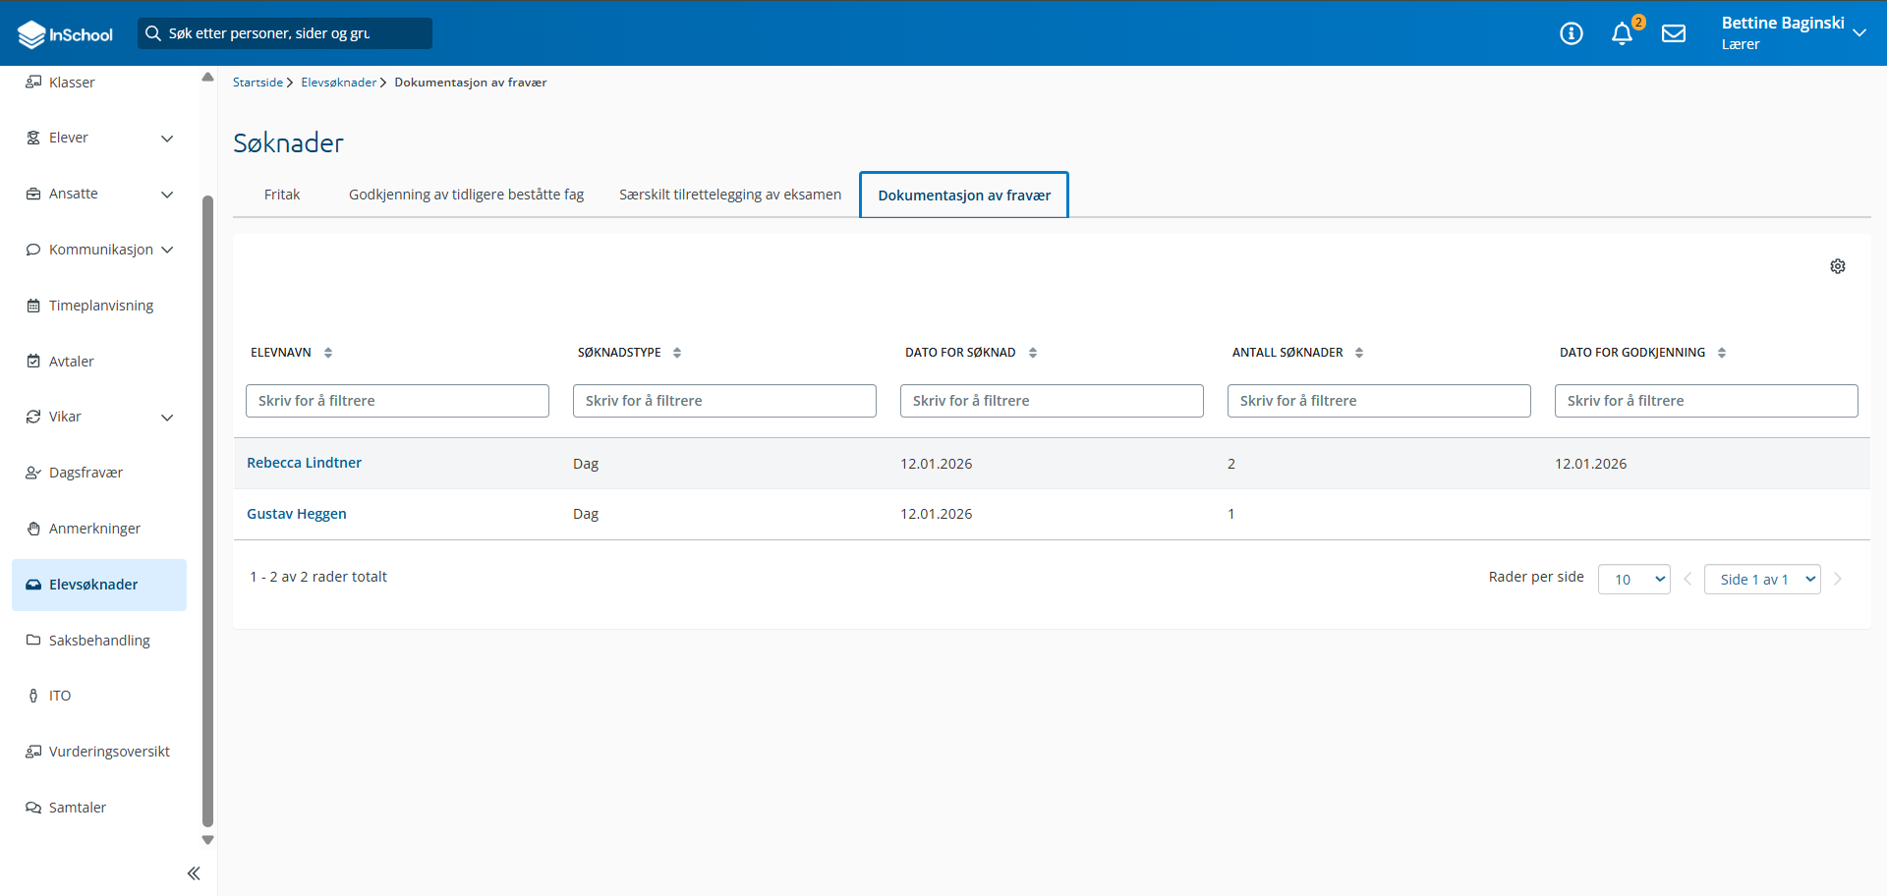Image resolution: width=1887 pixels, height=896 pixels.
Task: Click the InSchool logo
Action: 65,34
